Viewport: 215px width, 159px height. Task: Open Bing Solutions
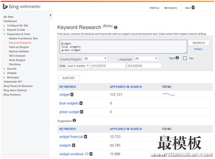click(x=12, y=95)
